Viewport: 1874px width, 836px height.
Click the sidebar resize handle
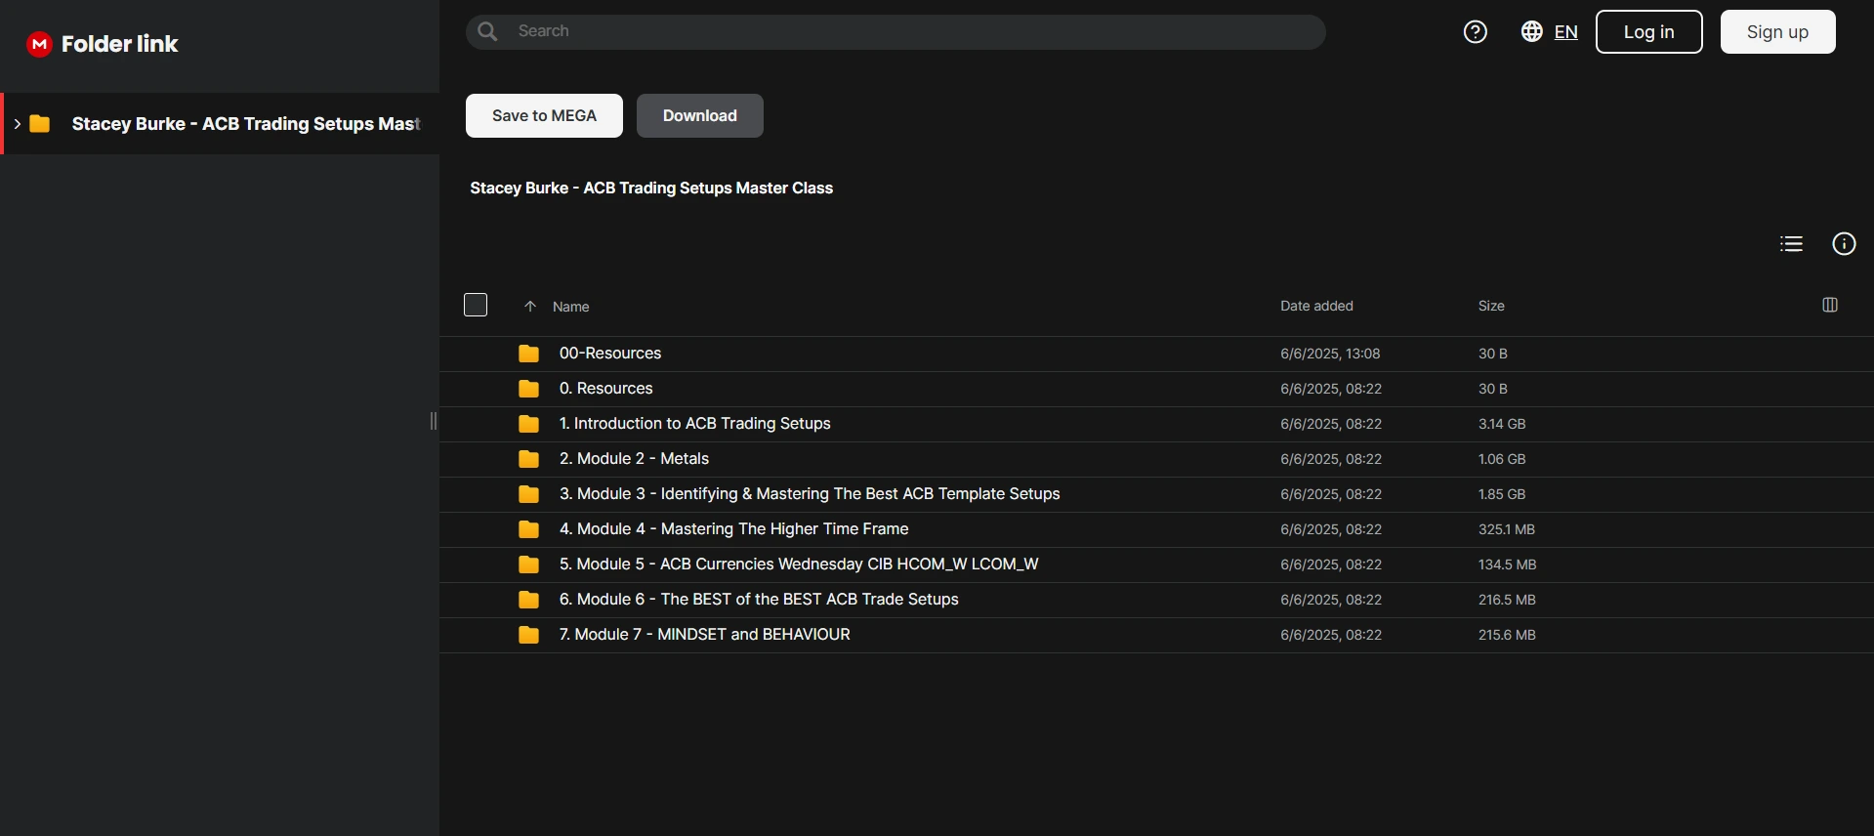click(434, 421)
